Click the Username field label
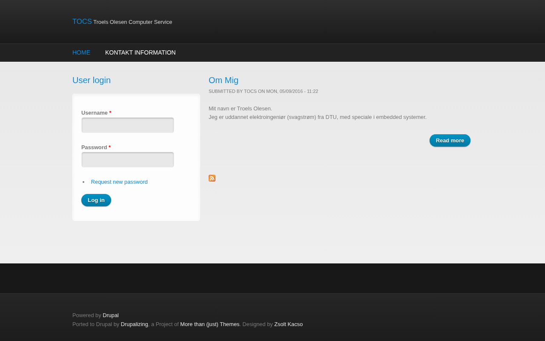Image resolution: width=545 pixels, height=341 pixels. pyautogui.click(x=95, y=113)
